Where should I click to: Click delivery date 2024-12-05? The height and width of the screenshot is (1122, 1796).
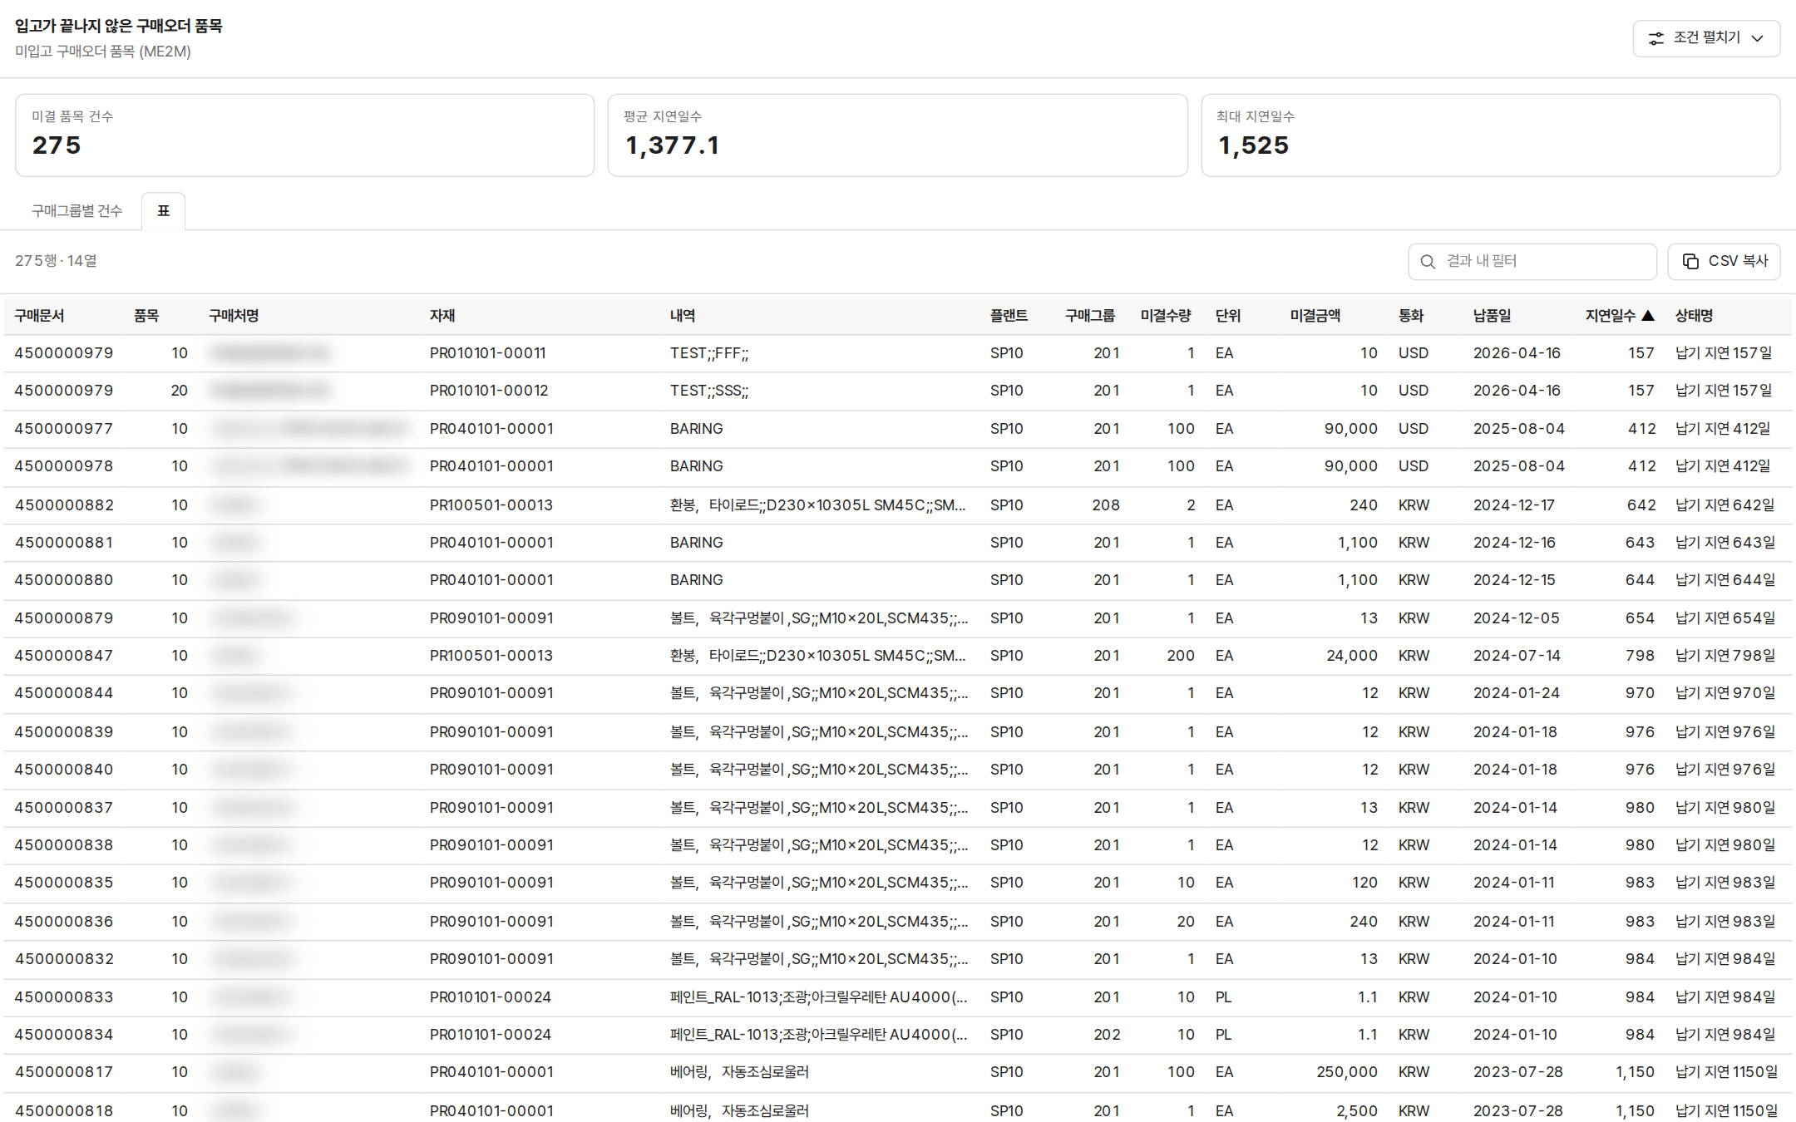pos(1517,618)
